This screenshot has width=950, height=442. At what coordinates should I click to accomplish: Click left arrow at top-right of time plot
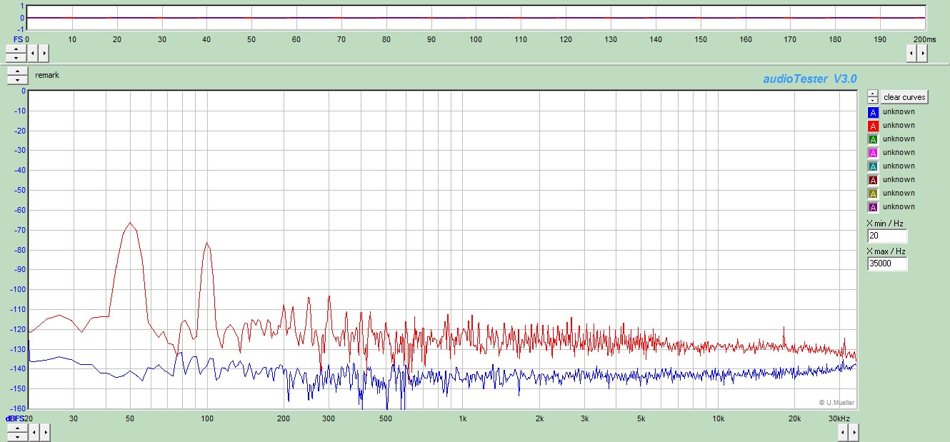pos(911,53)
